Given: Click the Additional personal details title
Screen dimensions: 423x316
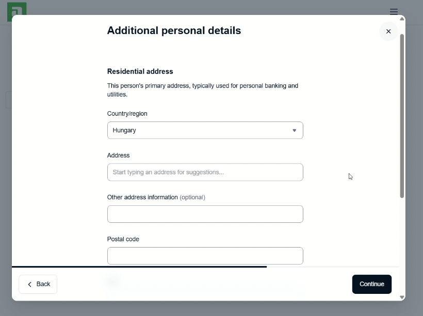Looking at the screenshot, I should [174, 30].
